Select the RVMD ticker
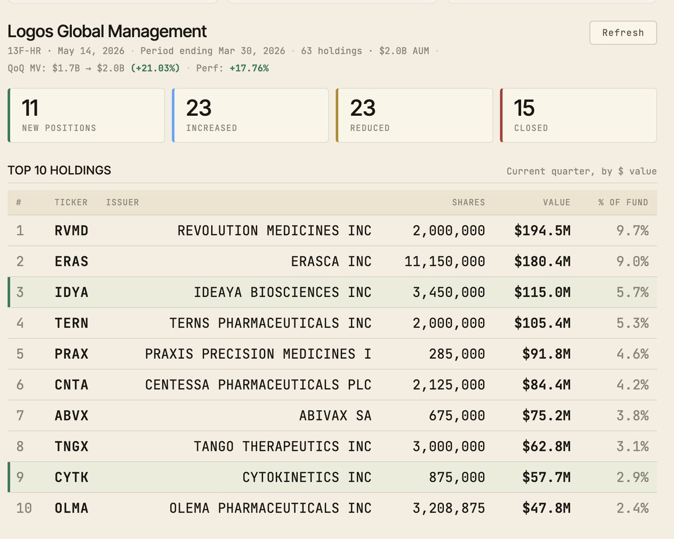This screenshot has height=539, width=674. [x=71, y=230]
